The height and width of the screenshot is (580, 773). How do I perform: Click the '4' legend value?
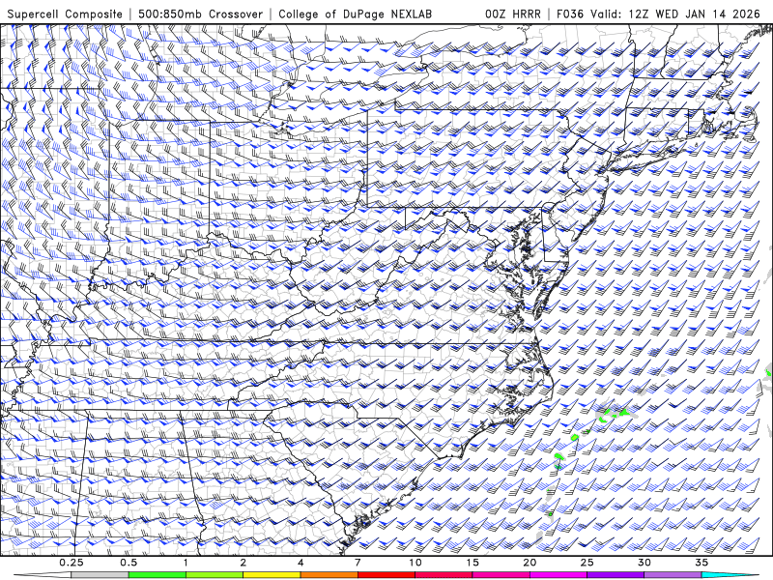(x=301, y=563)
